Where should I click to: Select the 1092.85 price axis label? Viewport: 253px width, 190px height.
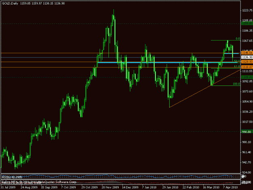pos(247,81)
